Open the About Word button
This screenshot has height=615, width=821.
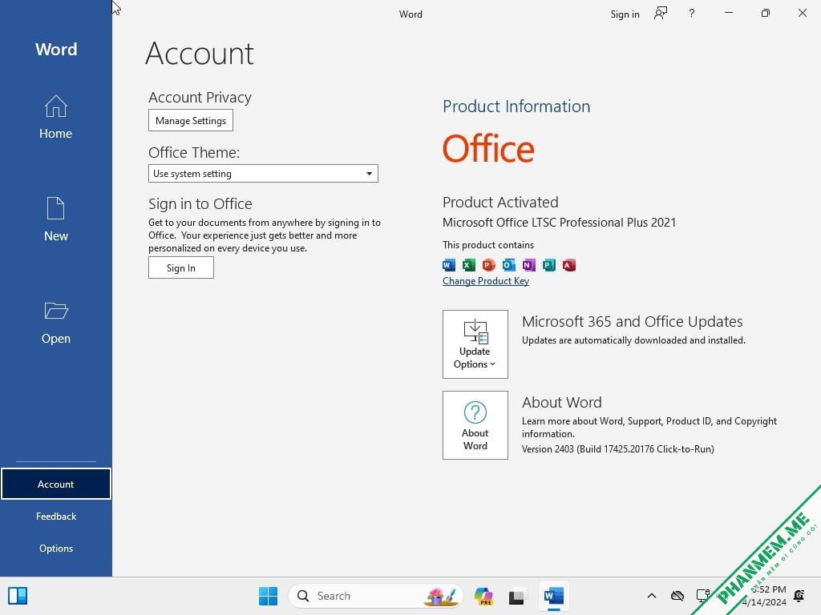point(475,425)
